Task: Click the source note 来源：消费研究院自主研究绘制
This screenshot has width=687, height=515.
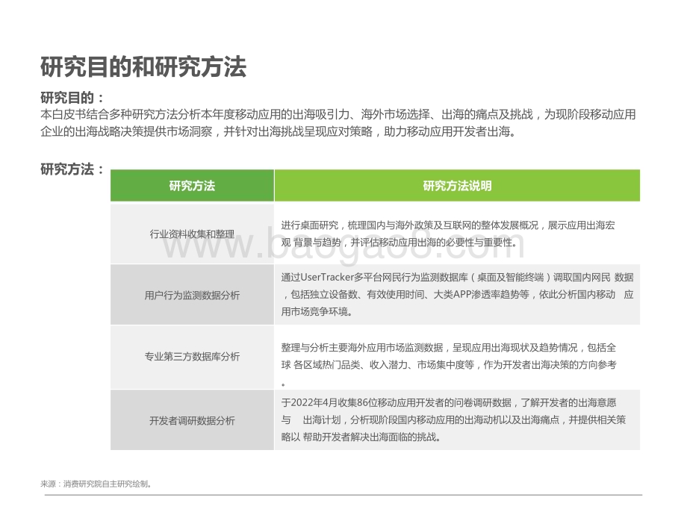Action: [x=96, y=484]
